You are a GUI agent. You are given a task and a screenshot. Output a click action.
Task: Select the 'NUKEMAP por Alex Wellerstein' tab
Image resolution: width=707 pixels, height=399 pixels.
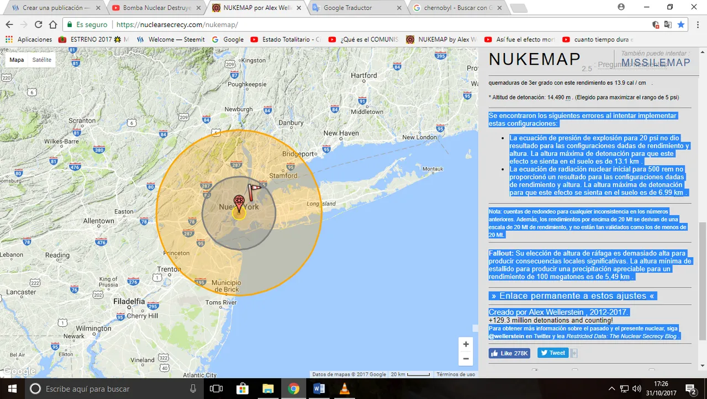[257, 8]
